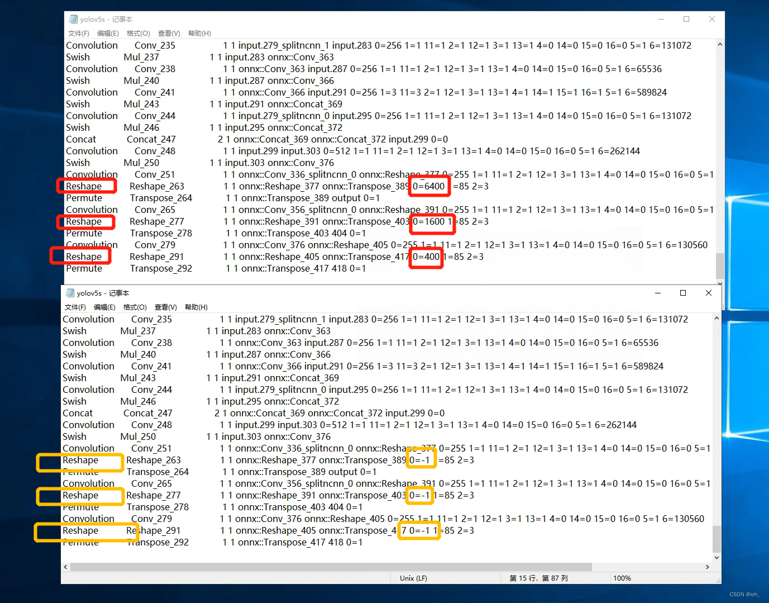Viewport: 769px width, 603px height.
Task: Click 'Reshape_291' in the top window
Action: 157,257
